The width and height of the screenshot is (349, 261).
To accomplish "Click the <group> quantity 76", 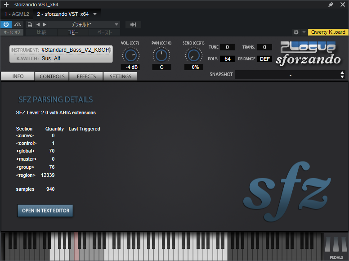I will (x=52, y=167).
